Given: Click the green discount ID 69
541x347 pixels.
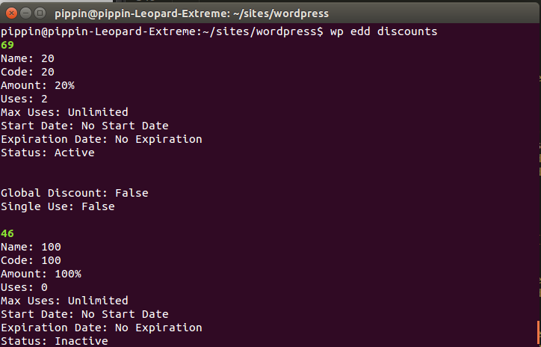Looking at the screenshot, I should coord(7,45).
